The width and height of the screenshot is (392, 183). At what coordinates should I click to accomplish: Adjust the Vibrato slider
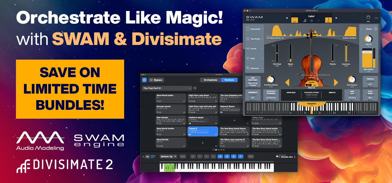tap(290, 53)
